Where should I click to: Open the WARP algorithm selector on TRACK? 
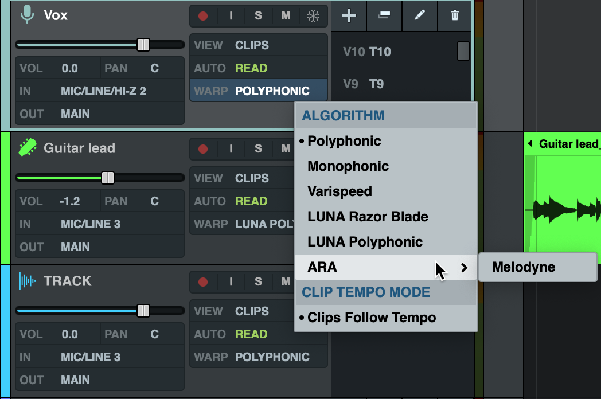pos(259,357)
